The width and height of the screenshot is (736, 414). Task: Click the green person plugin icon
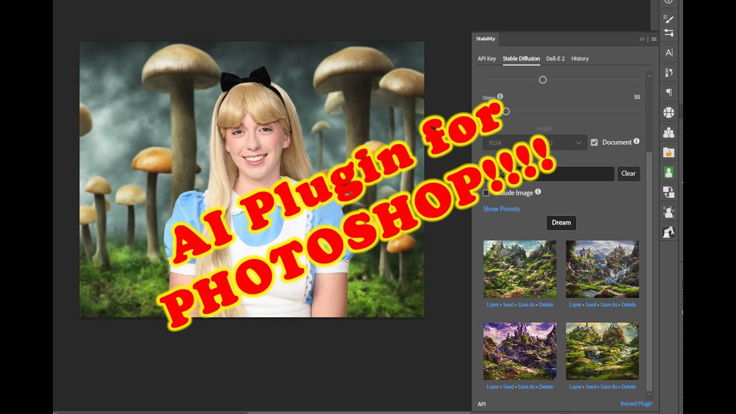[x=669, y=172]
